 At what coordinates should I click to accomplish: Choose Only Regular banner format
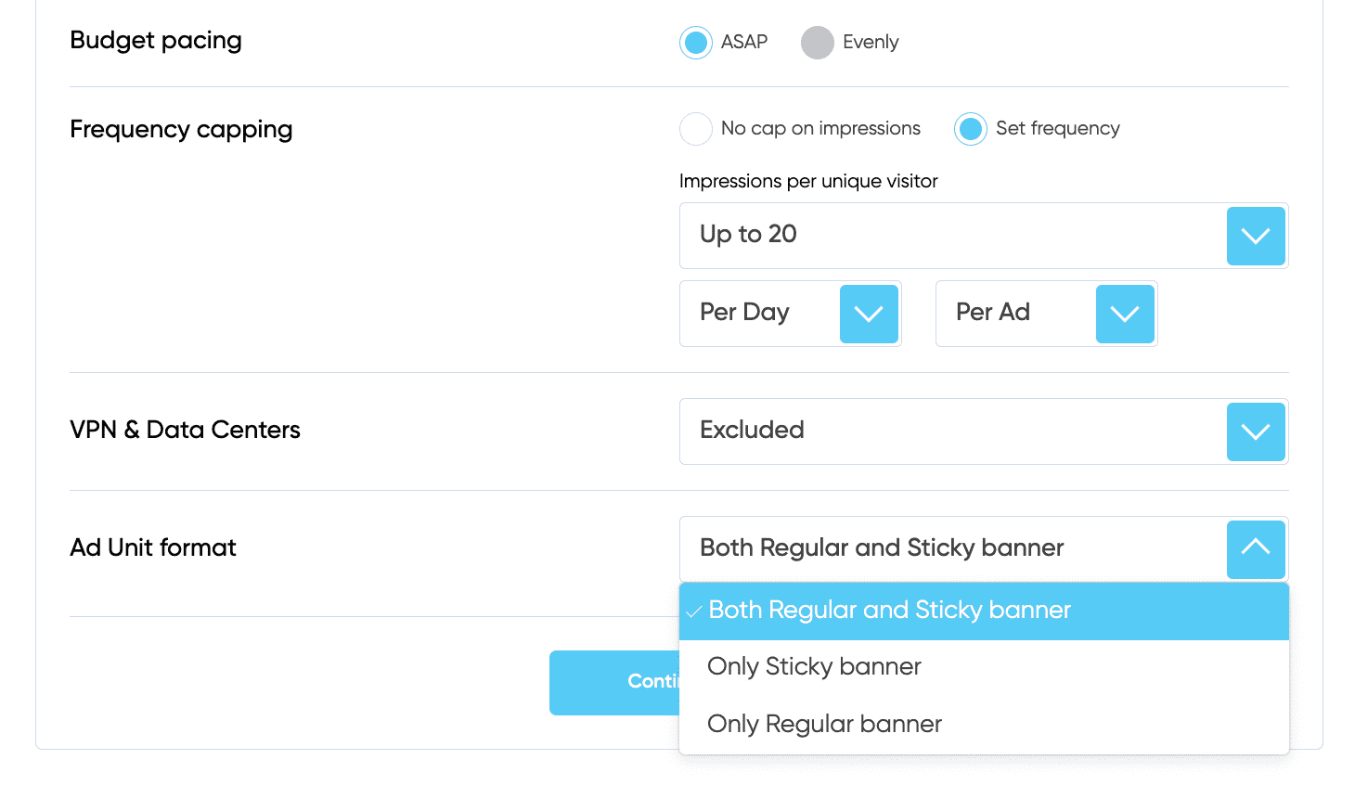point(824,724)
